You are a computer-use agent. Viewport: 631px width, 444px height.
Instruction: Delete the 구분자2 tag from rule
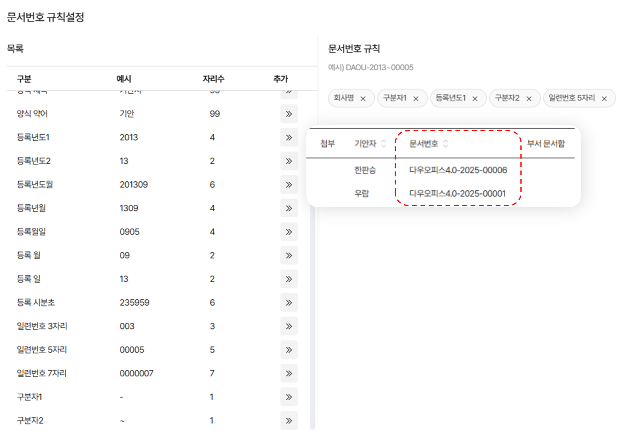[529, 99]
